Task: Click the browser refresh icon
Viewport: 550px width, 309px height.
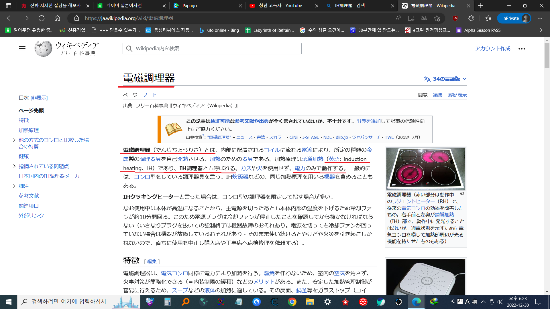Action: point(42,18)
